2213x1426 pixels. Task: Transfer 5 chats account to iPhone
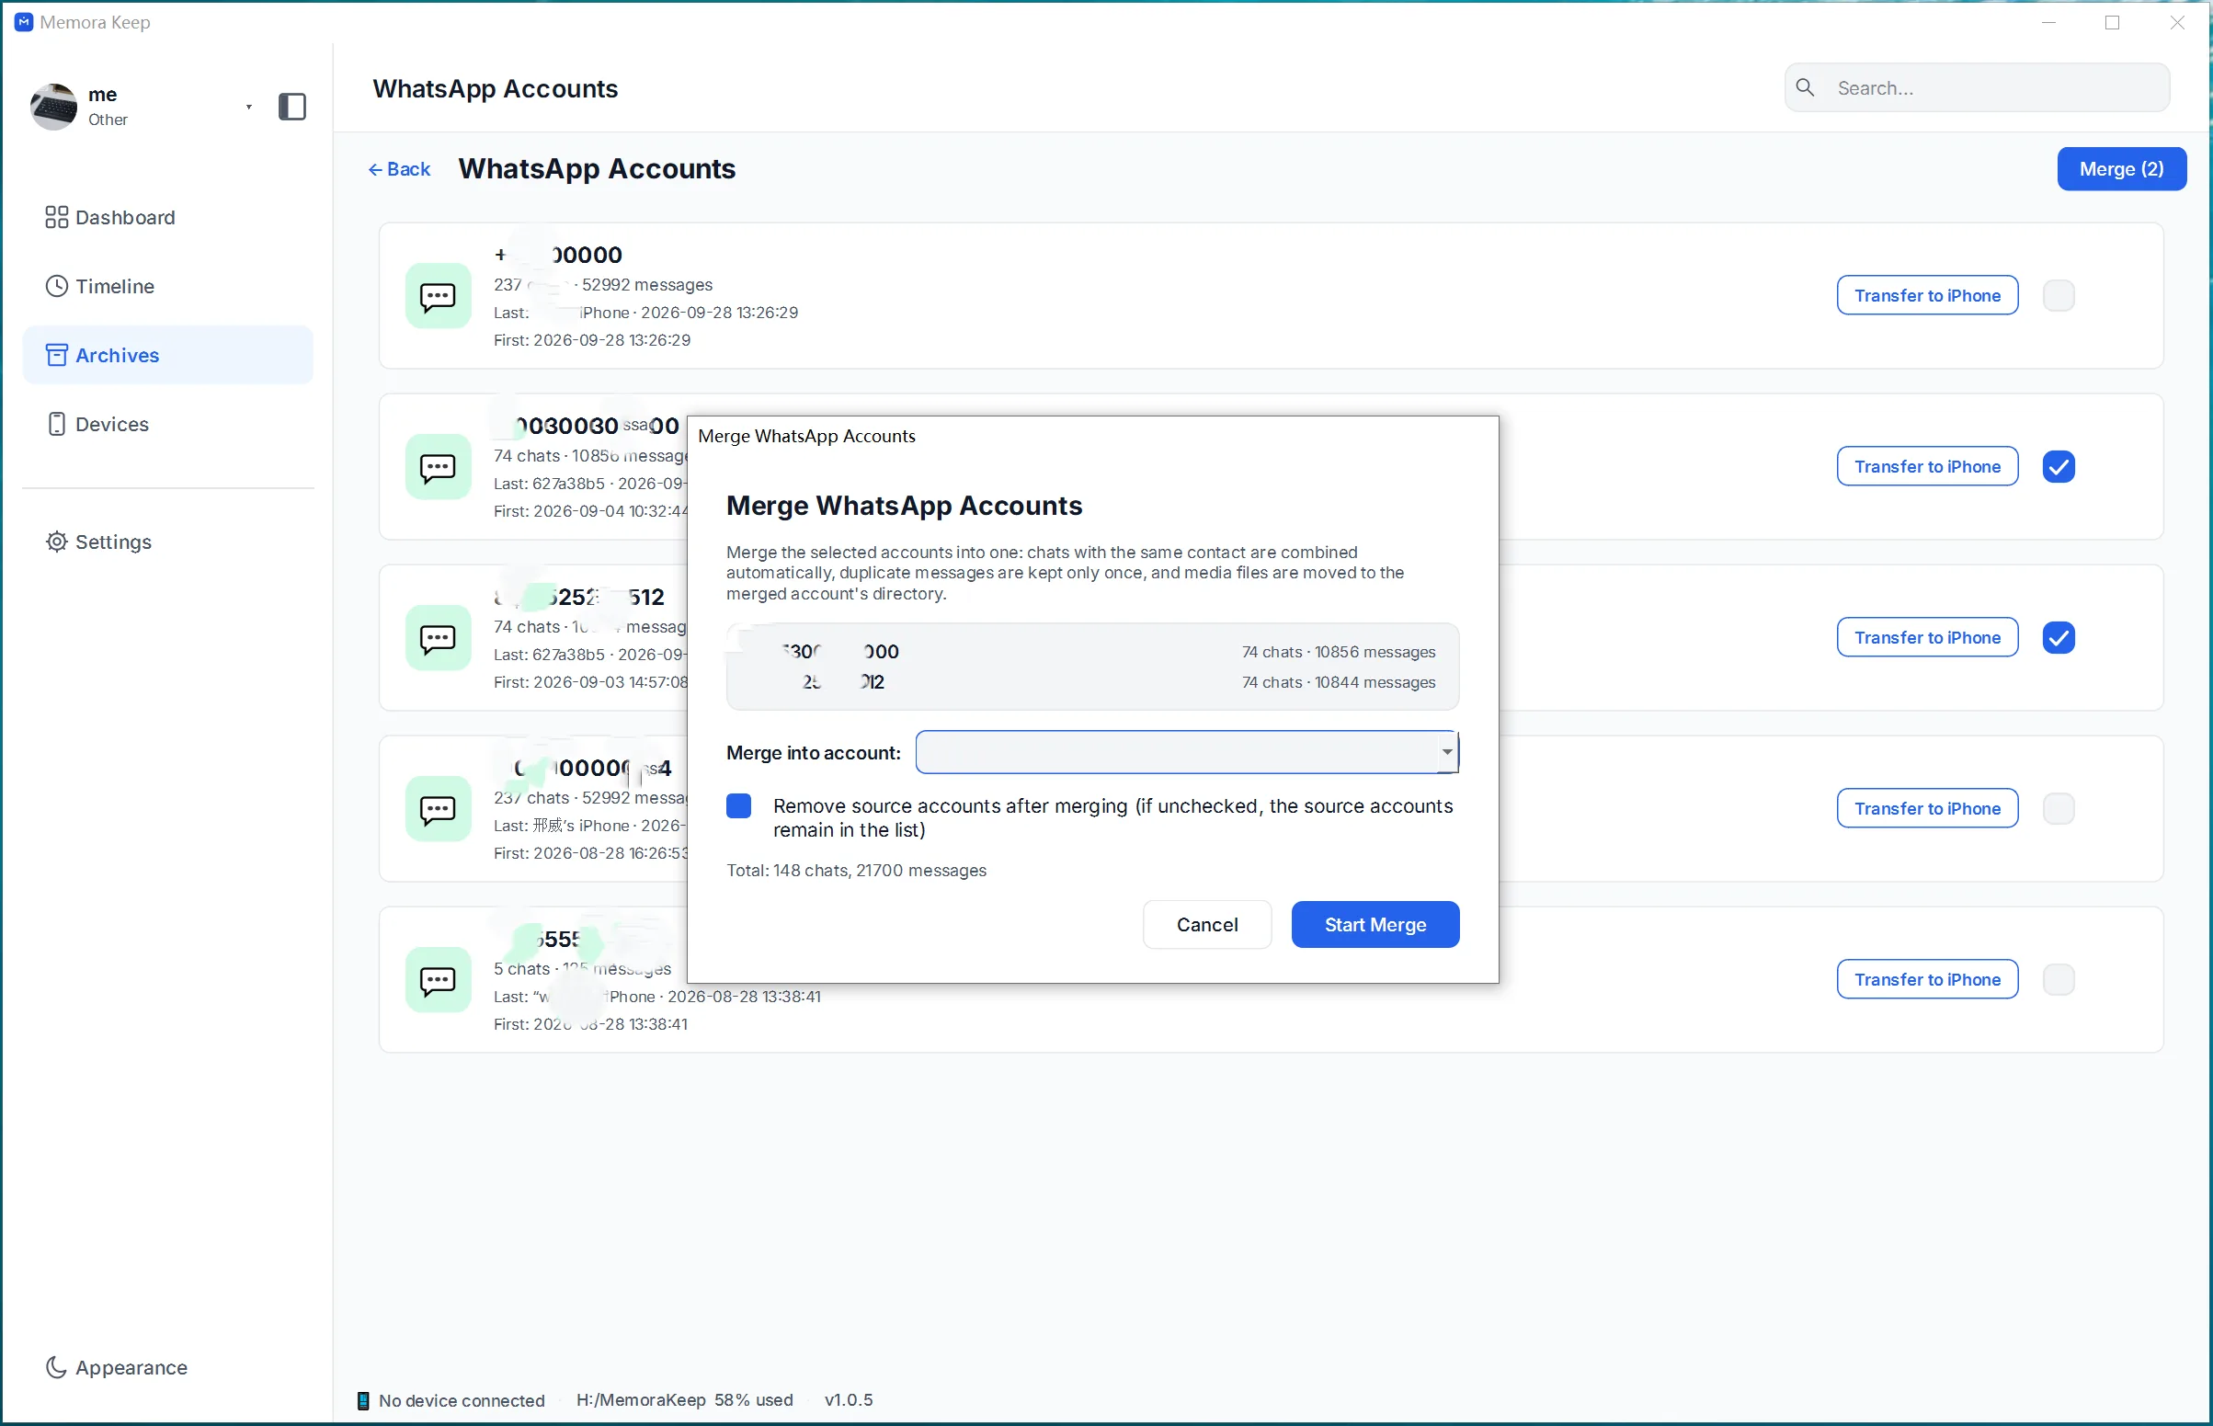[x=1927, y=980]
